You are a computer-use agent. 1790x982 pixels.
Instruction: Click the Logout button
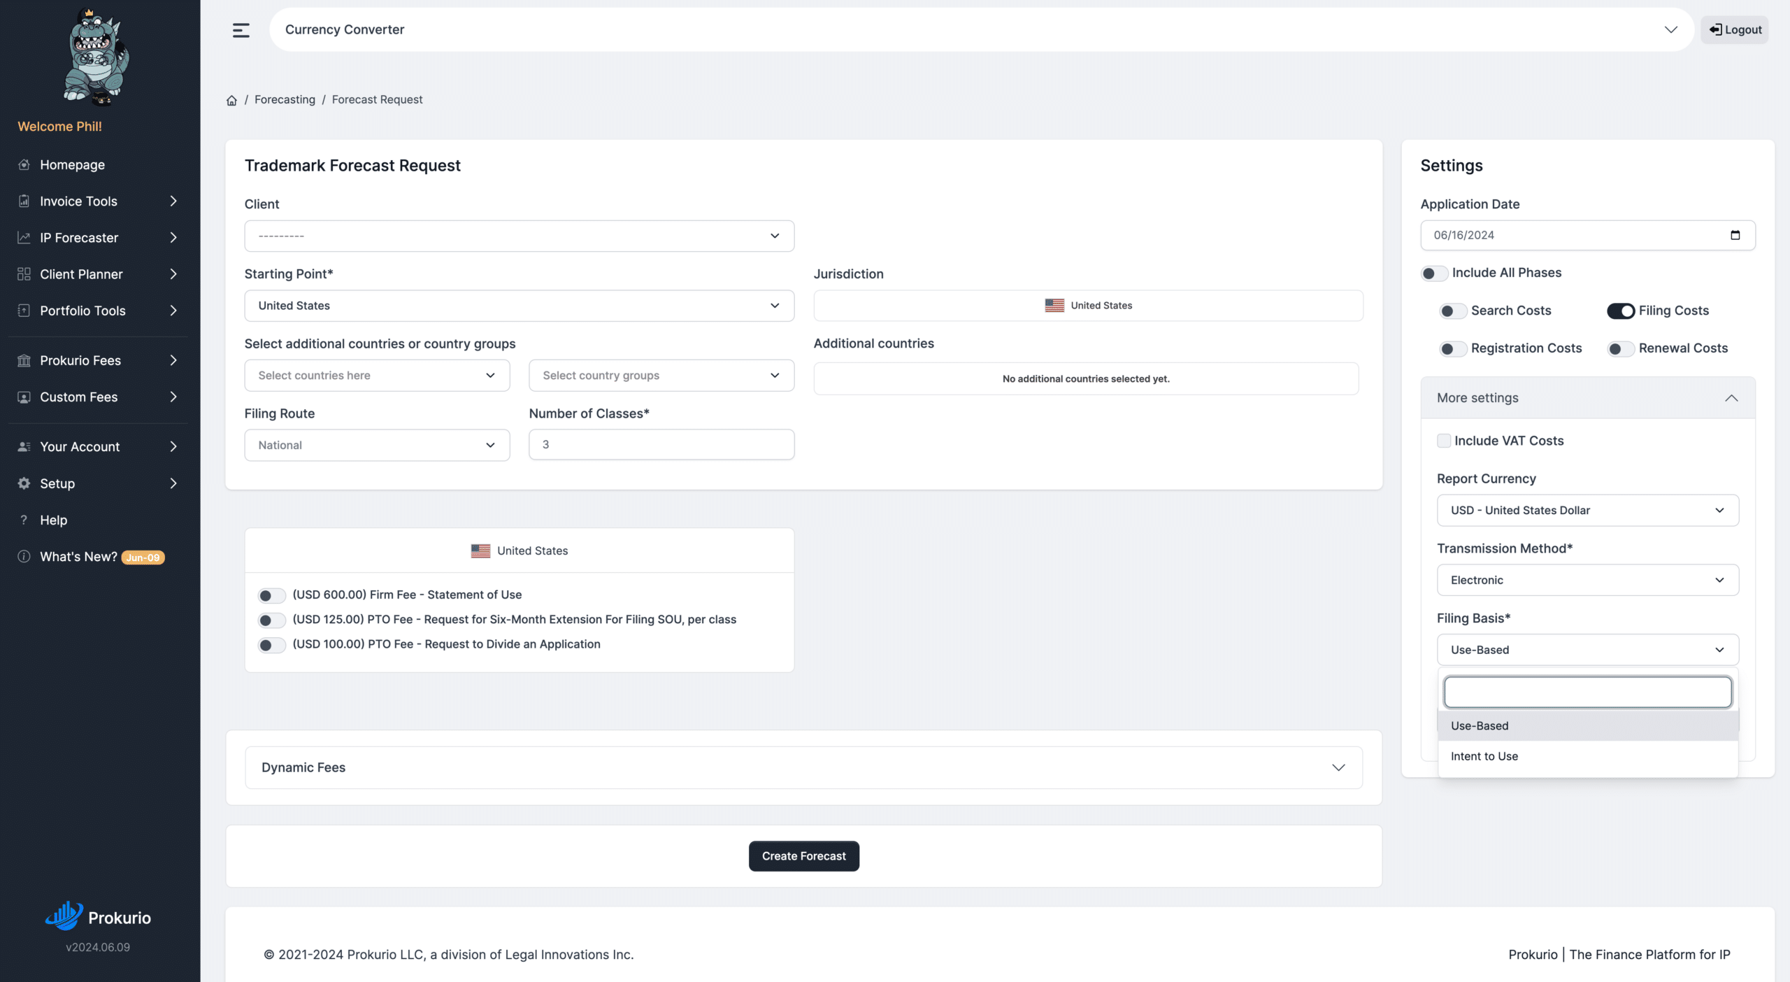coord(1735,29)
